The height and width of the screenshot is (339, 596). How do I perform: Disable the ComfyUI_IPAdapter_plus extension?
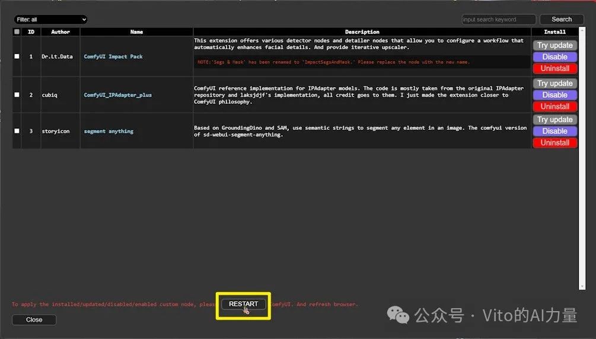pos(555,95)
